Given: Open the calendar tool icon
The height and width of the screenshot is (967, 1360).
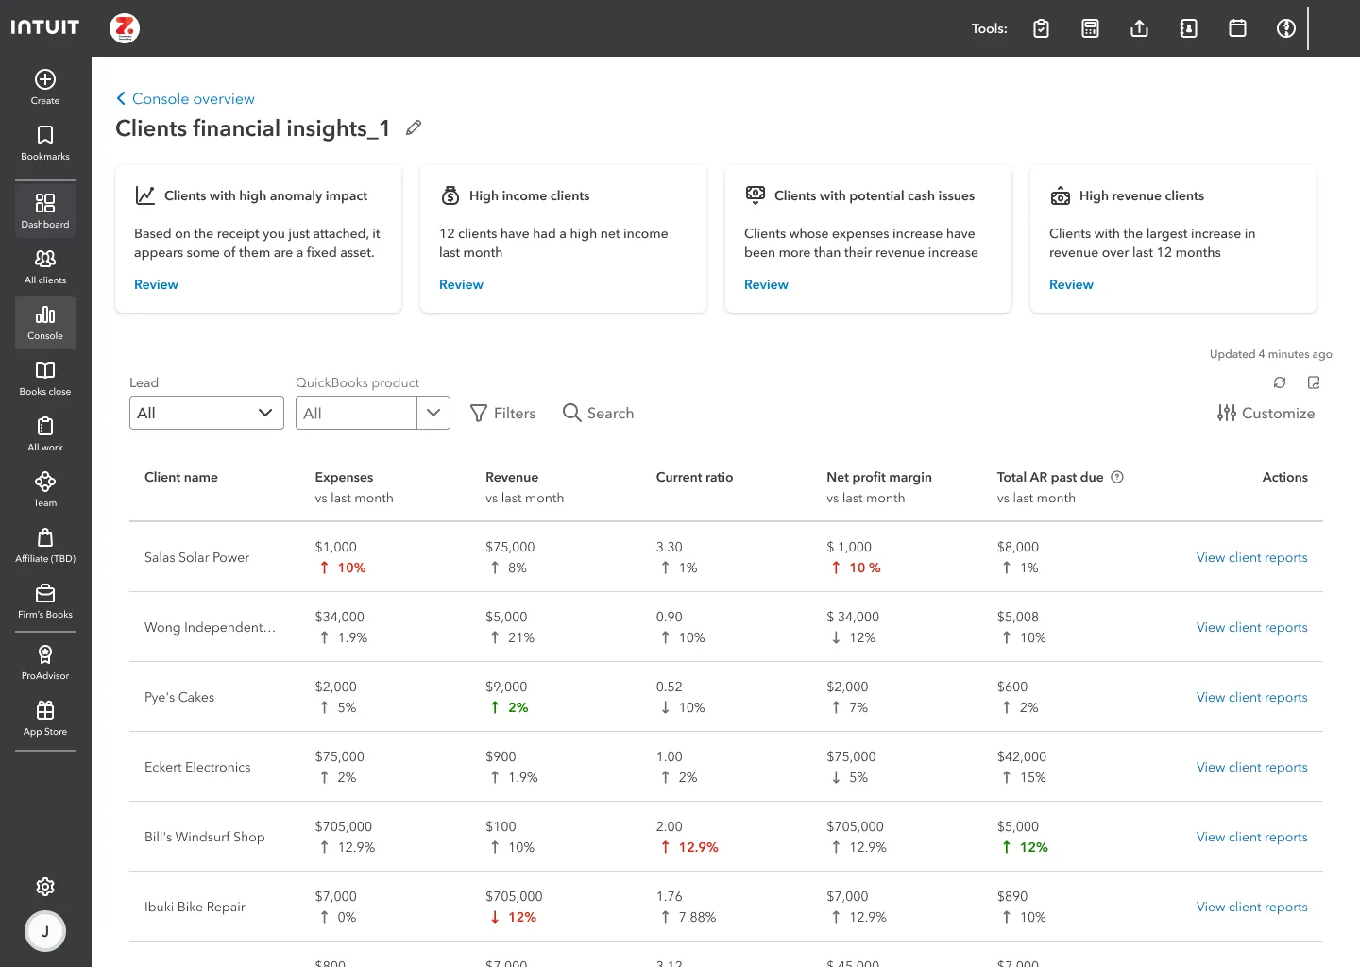Looking at the screenshot, I should click(1237, 28).
